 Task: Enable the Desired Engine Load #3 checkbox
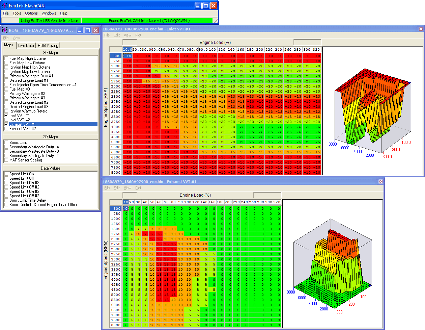pos(6,107)
